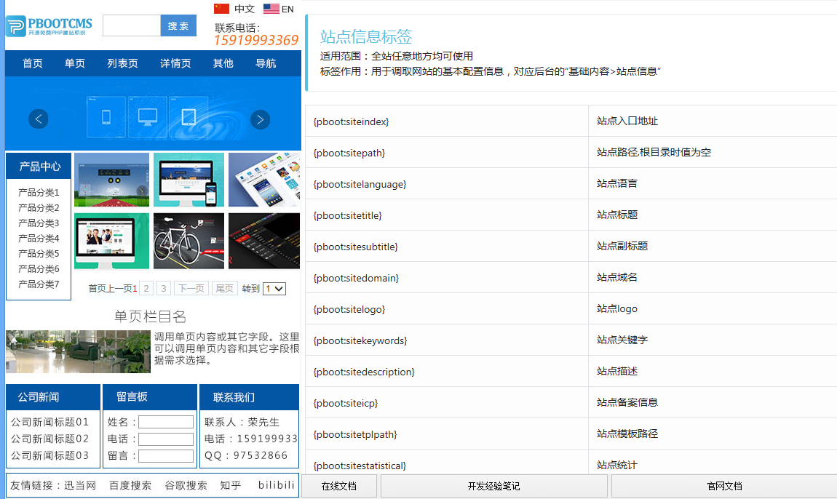Viewport: 837px width, 499px height.
Task: Click the search input field
Action: tap(131, 25)
